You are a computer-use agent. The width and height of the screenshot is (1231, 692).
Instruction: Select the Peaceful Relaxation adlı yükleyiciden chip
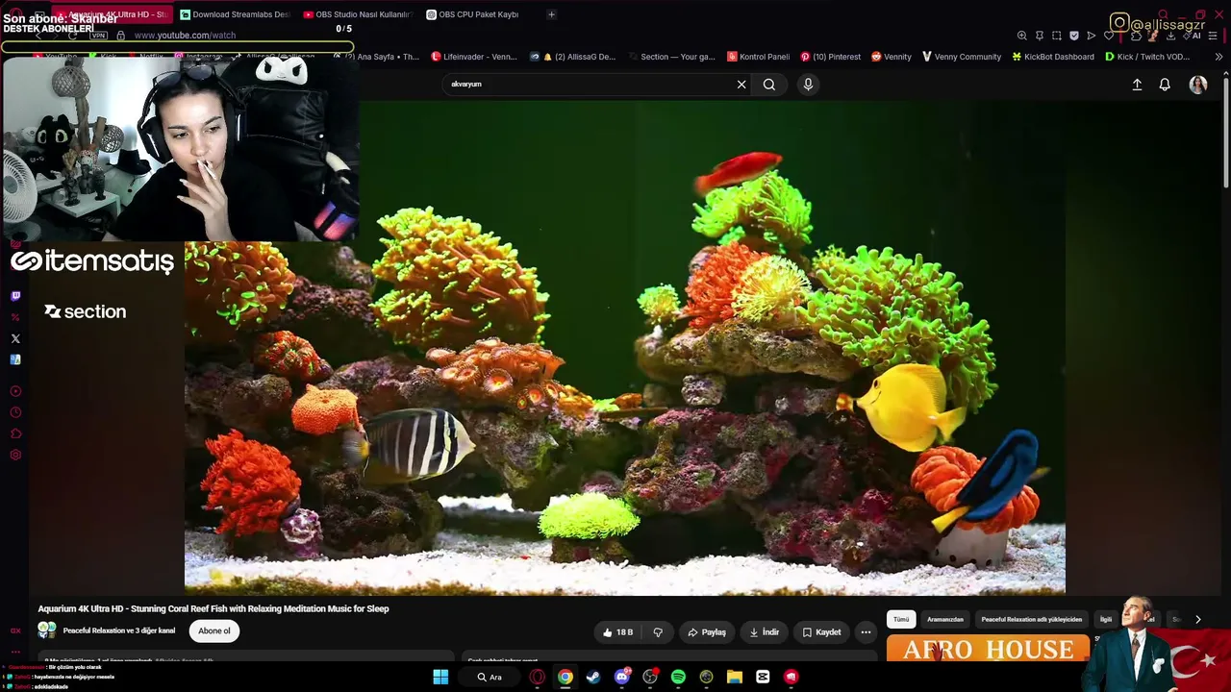coord(1032,620)
